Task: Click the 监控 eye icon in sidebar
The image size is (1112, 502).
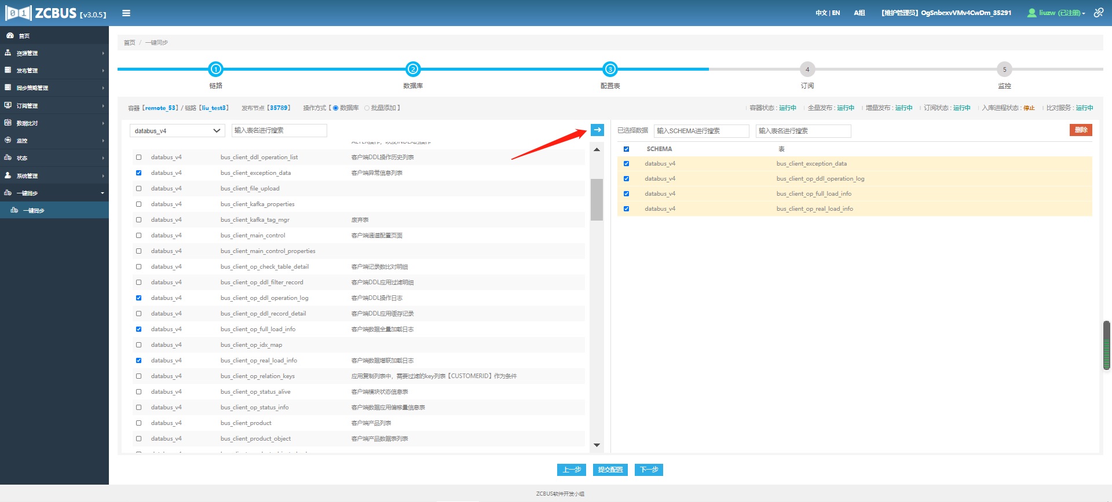Action: tap(8, 140)
